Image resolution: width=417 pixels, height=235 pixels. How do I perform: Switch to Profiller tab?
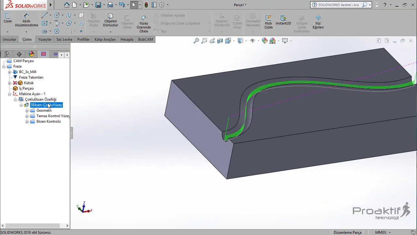[83, 39]
